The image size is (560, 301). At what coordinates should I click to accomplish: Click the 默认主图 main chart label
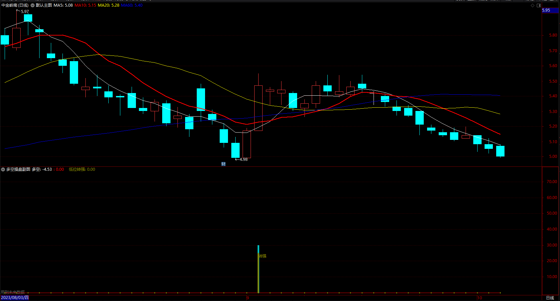coord(44,5)
